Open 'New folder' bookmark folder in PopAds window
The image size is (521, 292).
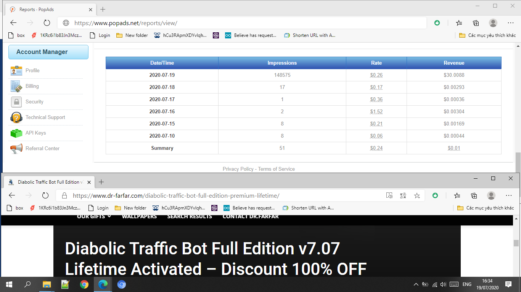(132, 35)
